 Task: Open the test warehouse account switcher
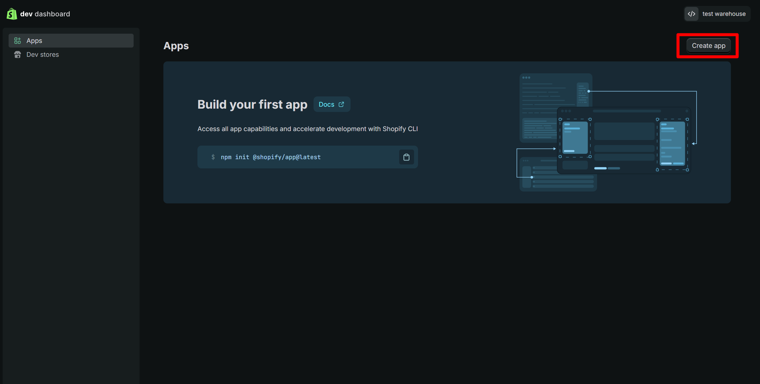[724, 14]
